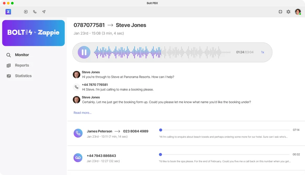Click the paper plane send icon

coord(44,12)
